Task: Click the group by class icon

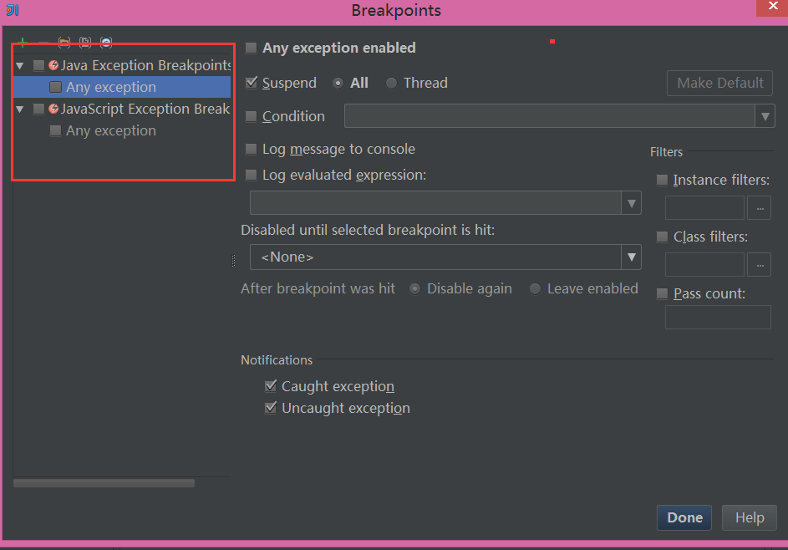Action: pos(105,42)
